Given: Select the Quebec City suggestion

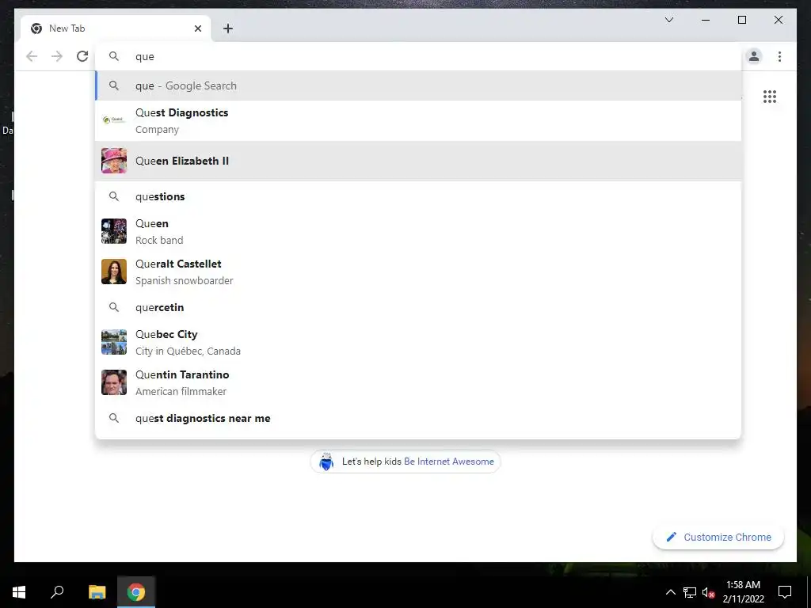Looking at the screenshot, I should coord(418,342).
